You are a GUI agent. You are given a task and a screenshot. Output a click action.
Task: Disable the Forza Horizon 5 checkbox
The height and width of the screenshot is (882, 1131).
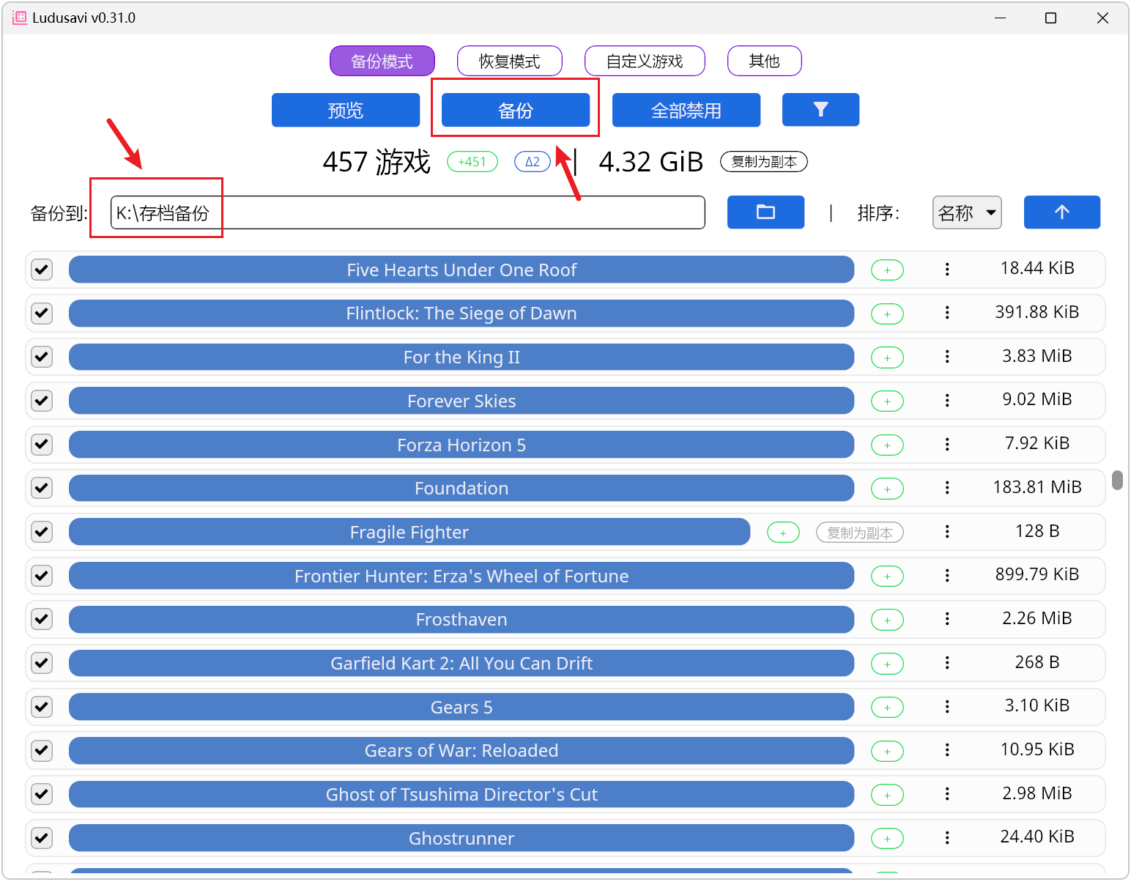pyautogui.click(x=42, y=445)
